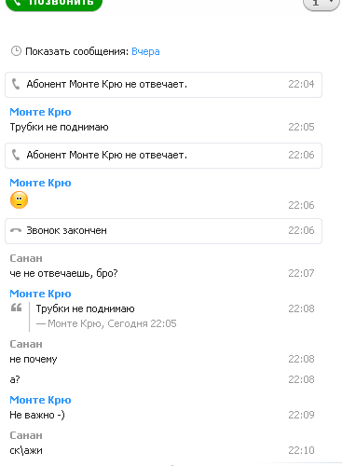Click the yellow emoticon sent by Монте Крю
Image resolution: width=342 pixels, height=466 pixels.
pos(19,199)
